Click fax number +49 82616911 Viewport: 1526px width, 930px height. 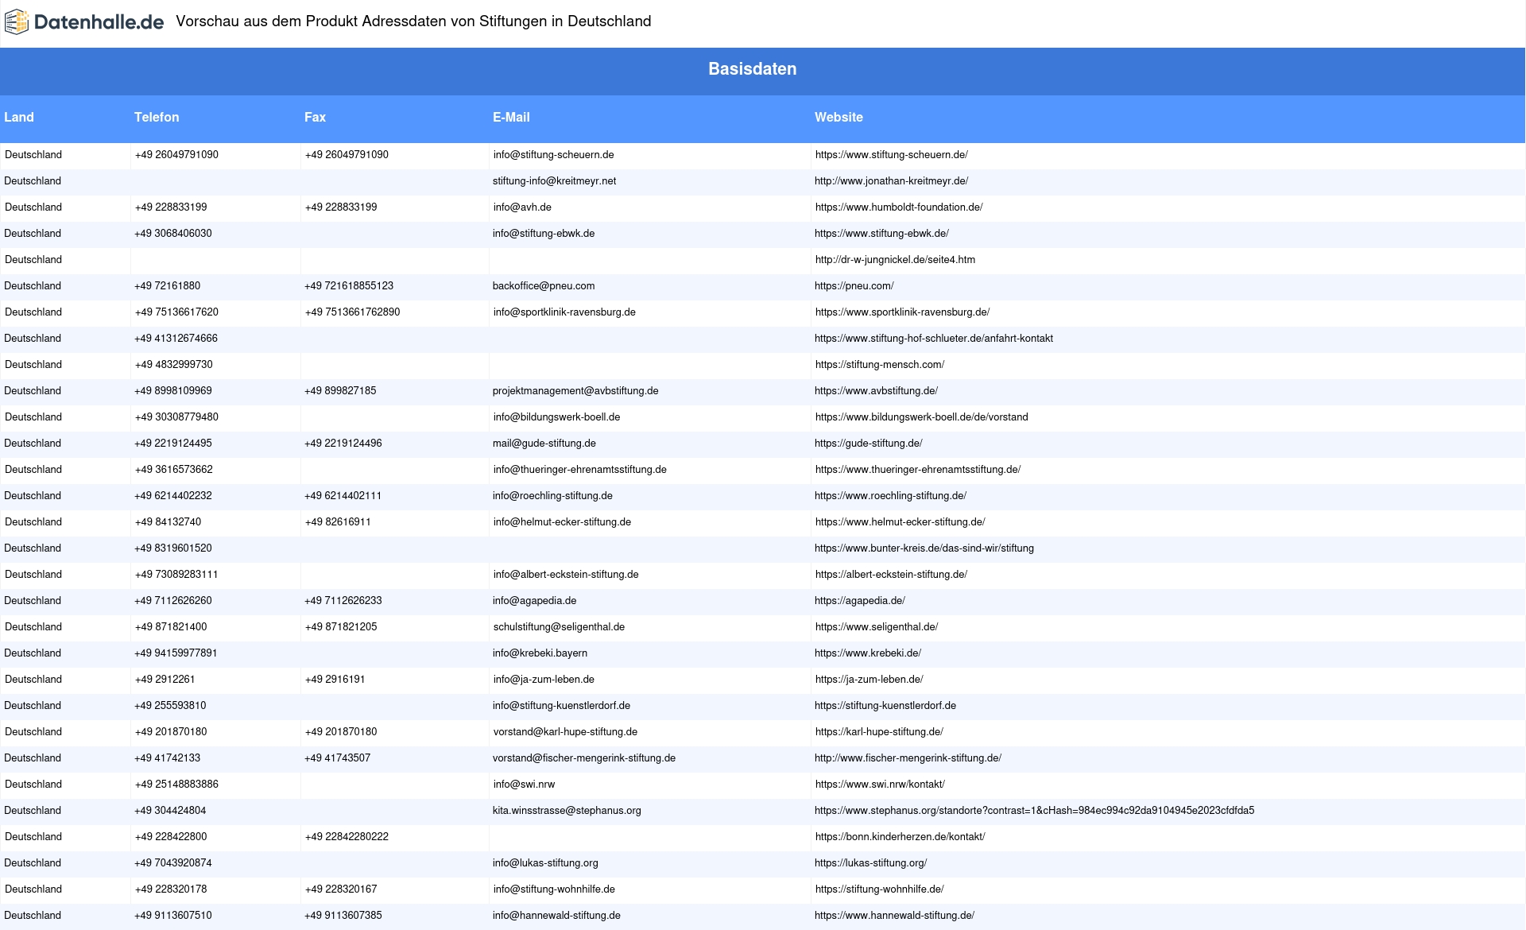338,522
